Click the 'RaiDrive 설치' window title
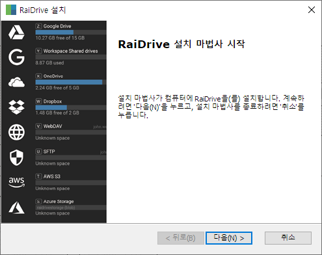 click(x=42, y=10)
